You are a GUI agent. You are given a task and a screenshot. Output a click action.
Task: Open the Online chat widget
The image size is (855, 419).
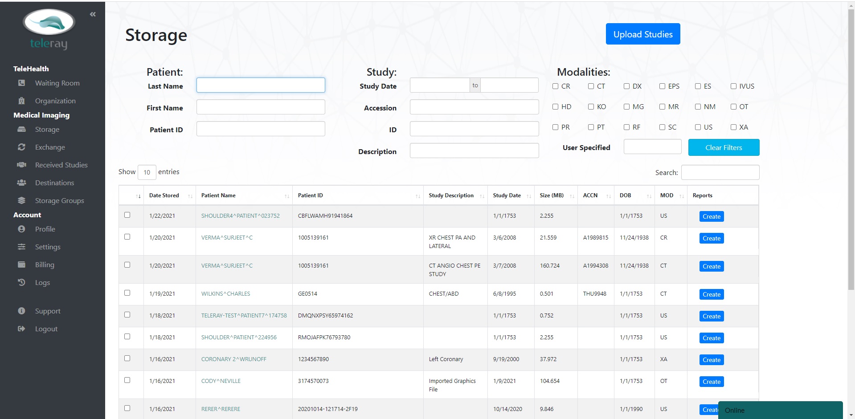click(x=780, y=410)
